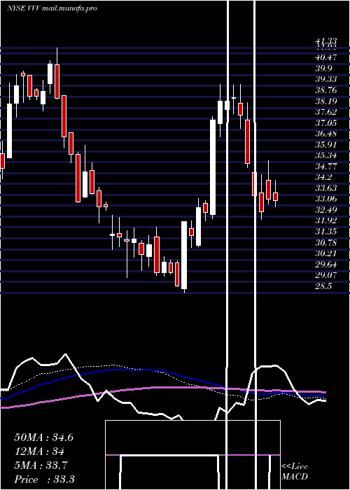Click the 12MA : 34 label
350x490 pixels.
pos(39,451)
